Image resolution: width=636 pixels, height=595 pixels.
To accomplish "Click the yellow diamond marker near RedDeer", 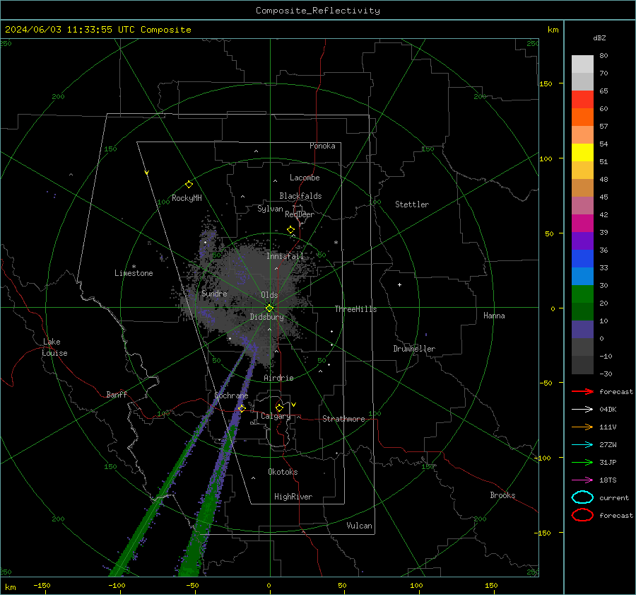I will pos(291,229).
